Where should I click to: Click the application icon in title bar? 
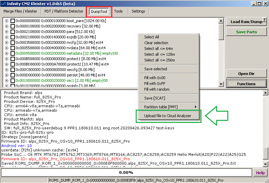3,3
